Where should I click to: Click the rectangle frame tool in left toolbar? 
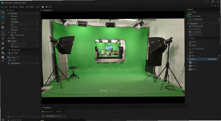pos(3,13)
